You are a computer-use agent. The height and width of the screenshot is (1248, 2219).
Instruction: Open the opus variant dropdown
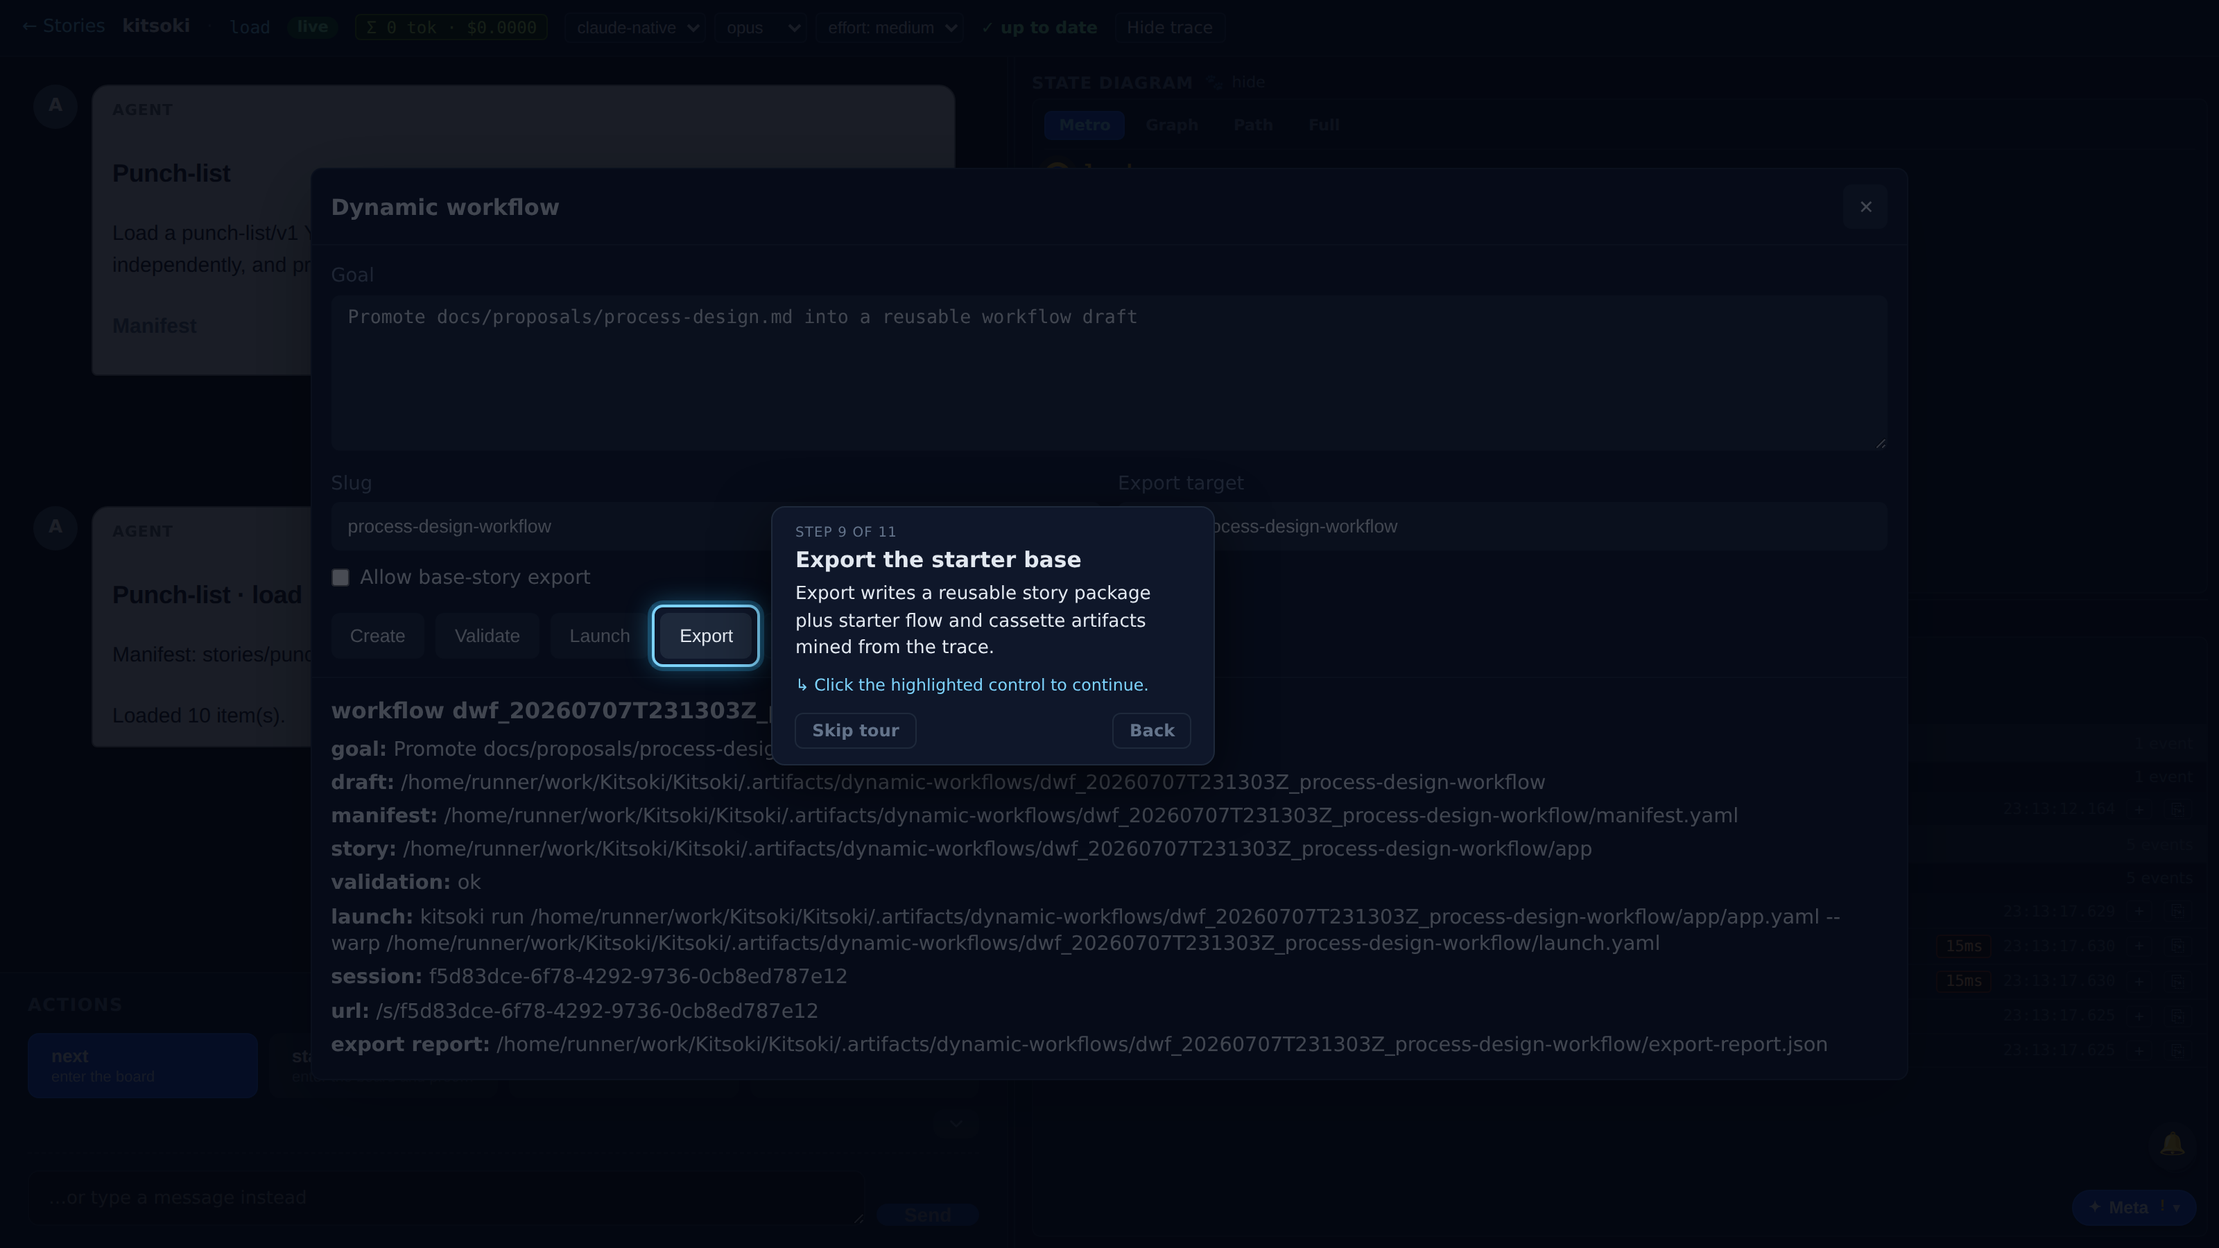click(761, 28)
